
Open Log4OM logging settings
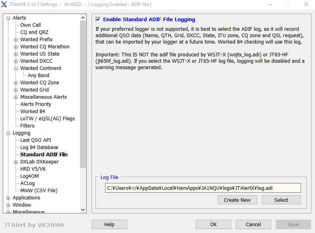click(29, 176)
